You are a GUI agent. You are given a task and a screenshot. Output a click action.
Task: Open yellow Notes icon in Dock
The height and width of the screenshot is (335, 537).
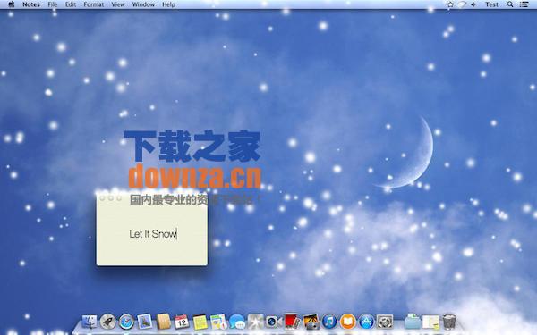[x=200, y=322]
